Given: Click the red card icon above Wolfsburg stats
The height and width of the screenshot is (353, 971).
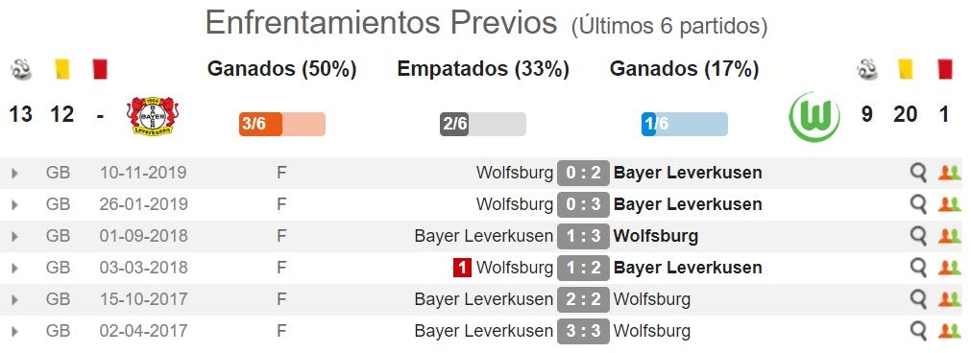Looking at the screenshot, I should (x=945, y=69).
